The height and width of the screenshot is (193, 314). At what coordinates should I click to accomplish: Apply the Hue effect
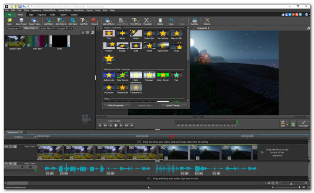(176, 77)
